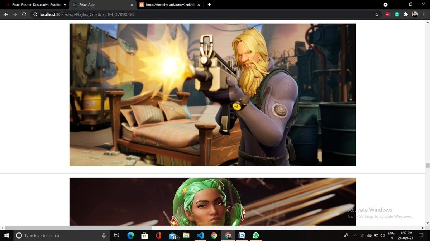Activate the taskbar microphone search
Image resolution: width=430 pixels, height=241 pixels.
[104, 235]
